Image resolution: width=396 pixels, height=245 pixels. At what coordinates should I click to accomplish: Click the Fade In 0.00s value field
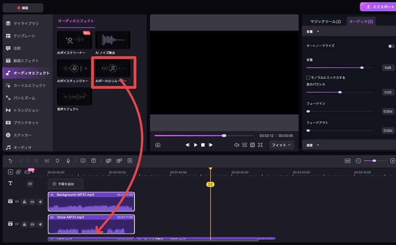pyautogui.click(x=388, y=111)
